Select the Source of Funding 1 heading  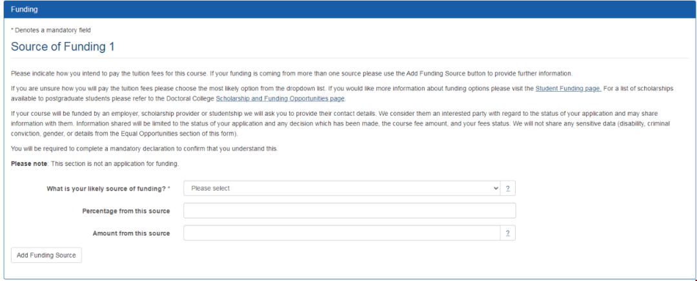tap(63, 47)
